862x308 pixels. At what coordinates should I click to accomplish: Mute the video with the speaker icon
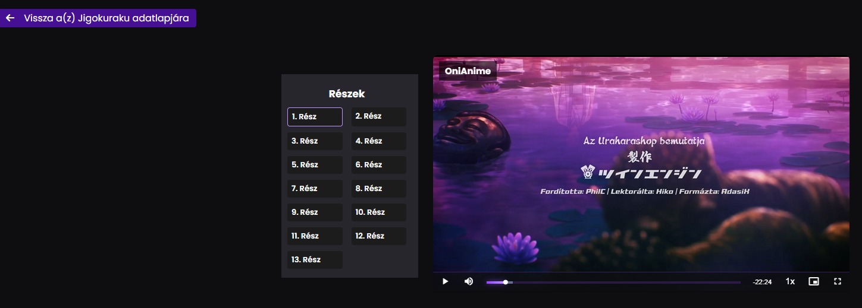click(x=469, y=281)
